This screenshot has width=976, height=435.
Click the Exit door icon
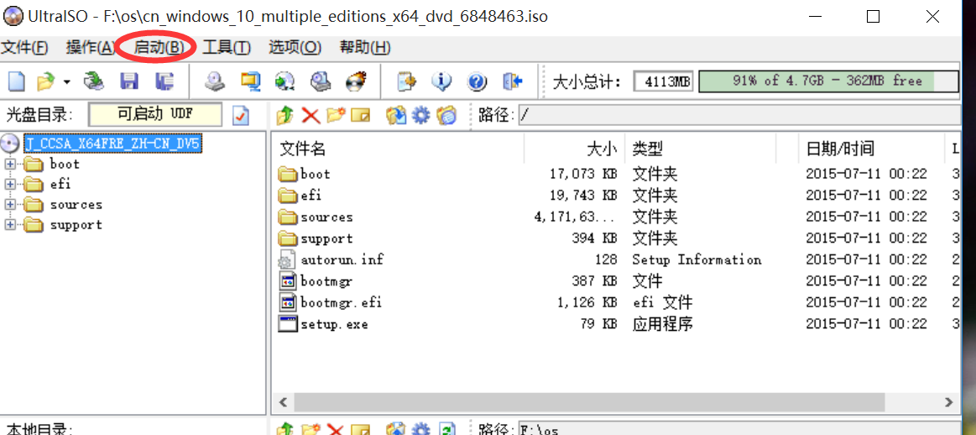pyautogui.click(x=512, y=81)
